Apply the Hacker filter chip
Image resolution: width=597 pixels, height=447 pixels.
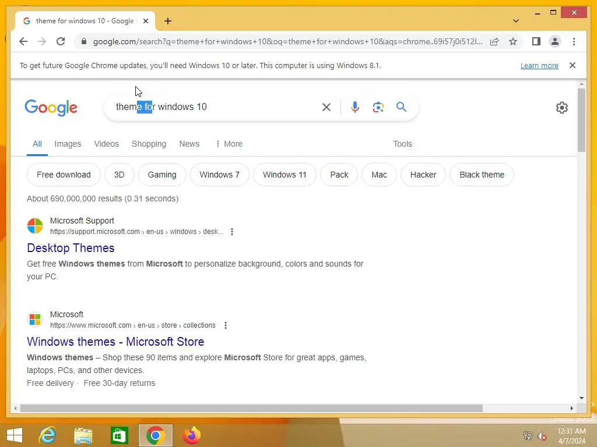(423, 175)
